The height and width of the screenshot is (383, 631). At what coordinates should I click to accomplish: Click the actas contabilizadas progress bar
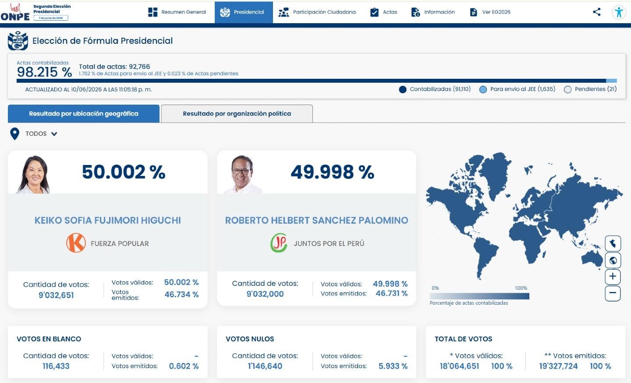(x=316, y=81)
